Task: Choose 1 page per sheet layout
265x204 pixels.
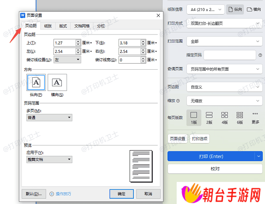Action: click(x=194, y=117)
